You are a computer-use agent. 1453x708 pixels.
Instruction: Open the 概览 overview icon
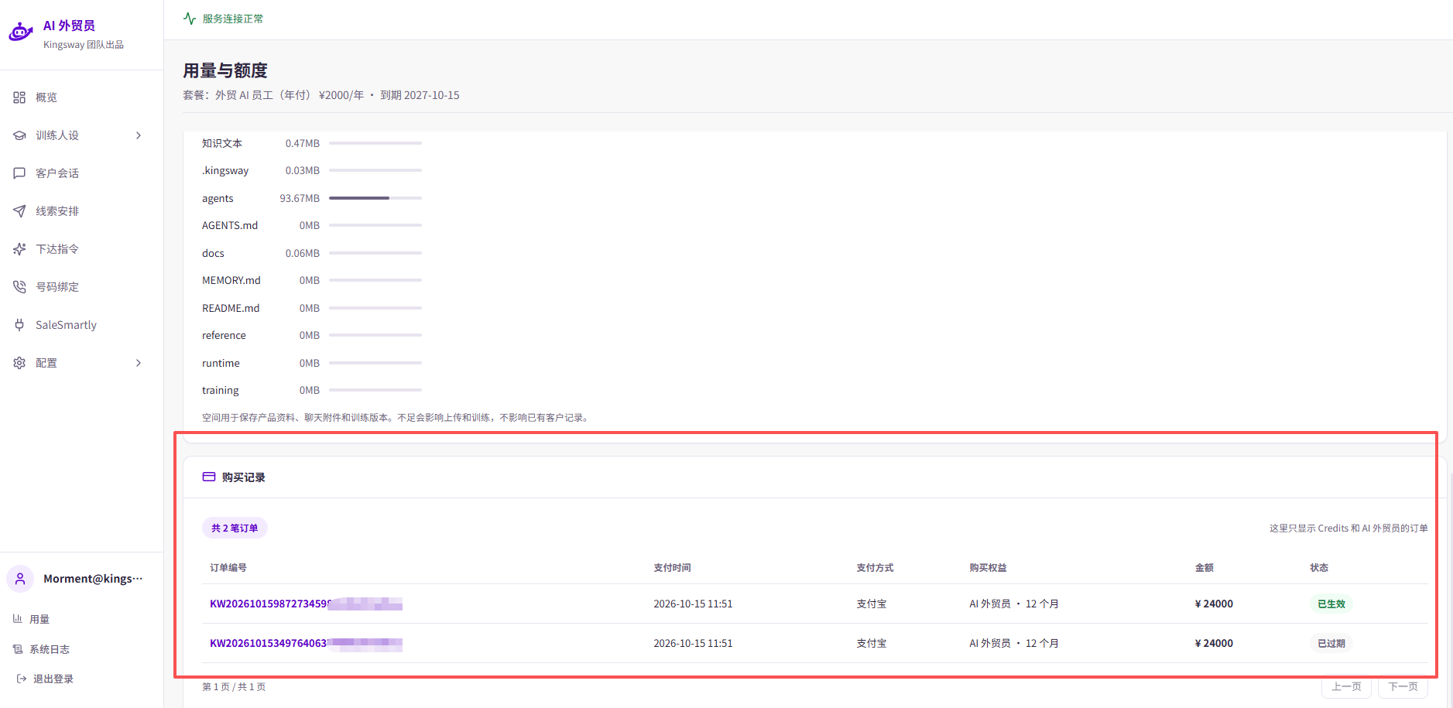click(19, 97)
